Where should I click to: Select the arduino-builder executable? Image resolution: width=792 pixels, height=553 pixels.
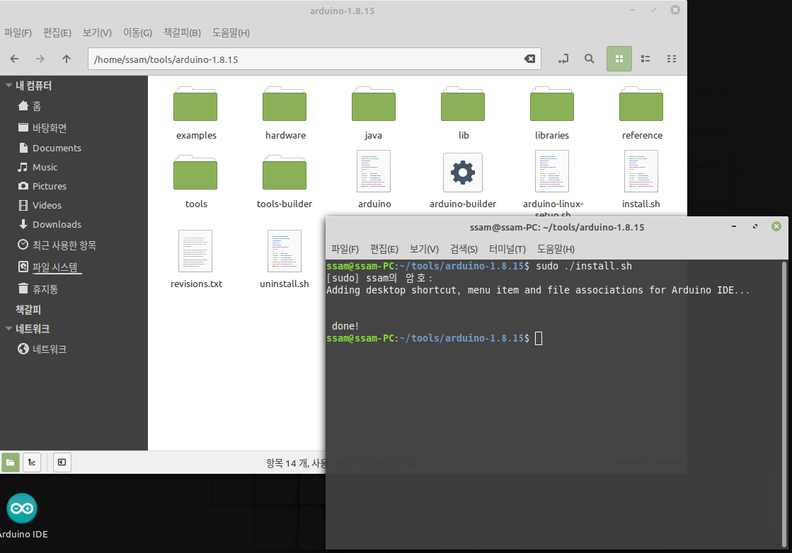463,180
